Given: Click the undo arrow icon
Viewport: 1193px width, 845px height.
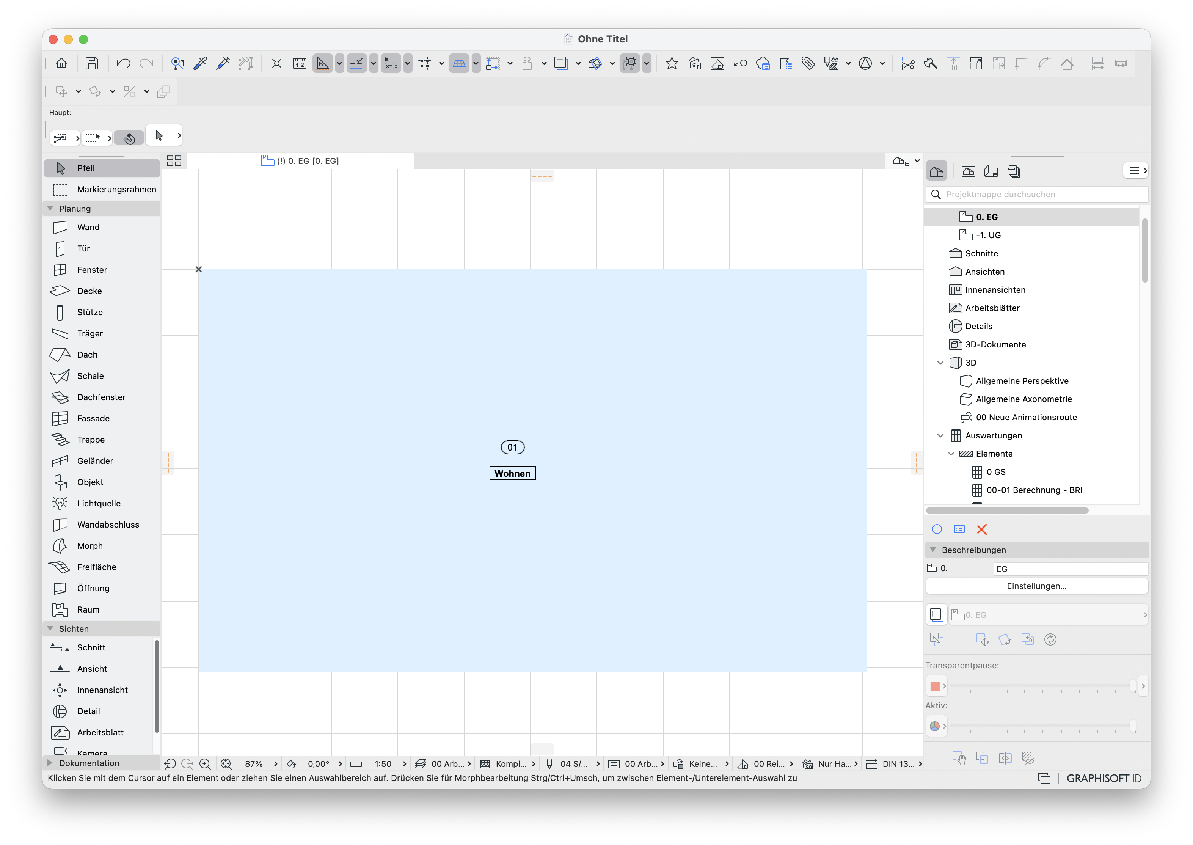Looking at the screenshot, I should (x=123, y=63).
